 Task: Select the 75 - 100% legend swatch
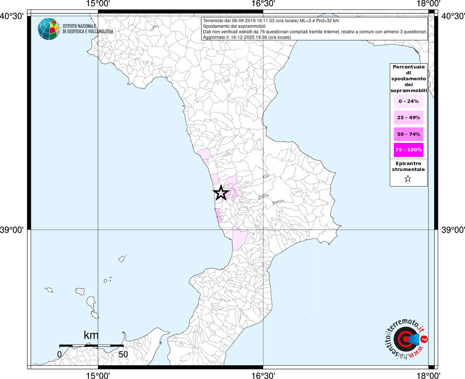pyautogui.click(x=409, y=150)
